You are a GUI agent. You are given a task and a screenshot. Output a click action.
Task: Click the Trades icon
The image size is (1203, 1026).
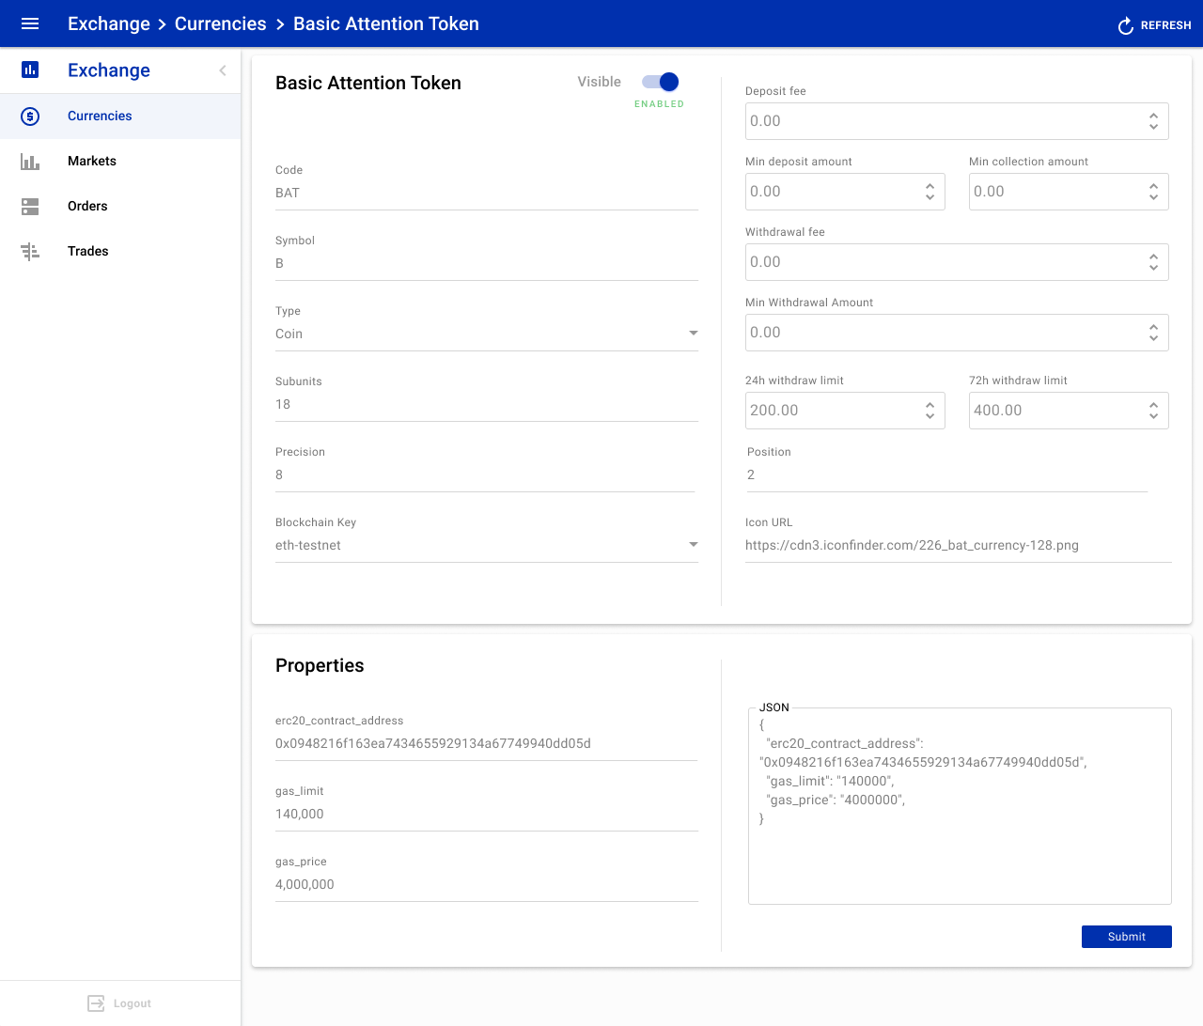30,252
